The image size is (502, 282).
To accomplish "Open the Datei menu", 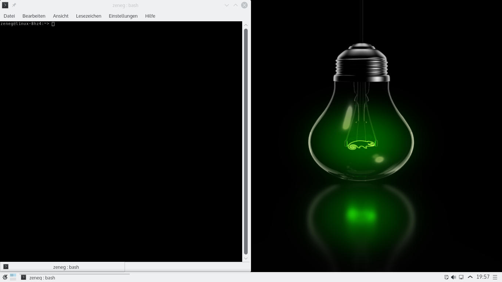I will [x=9, y=16].
